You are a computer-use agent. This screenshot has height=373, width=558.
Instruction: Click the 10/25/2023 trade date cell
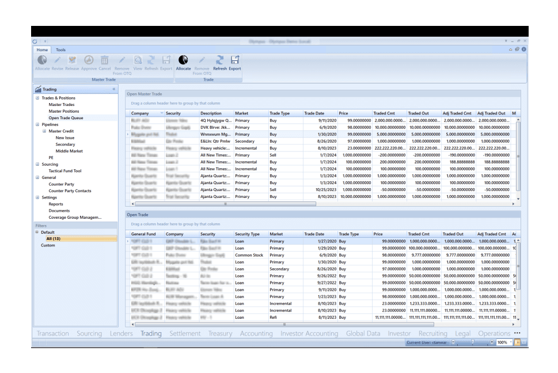(x=320, y=189)
